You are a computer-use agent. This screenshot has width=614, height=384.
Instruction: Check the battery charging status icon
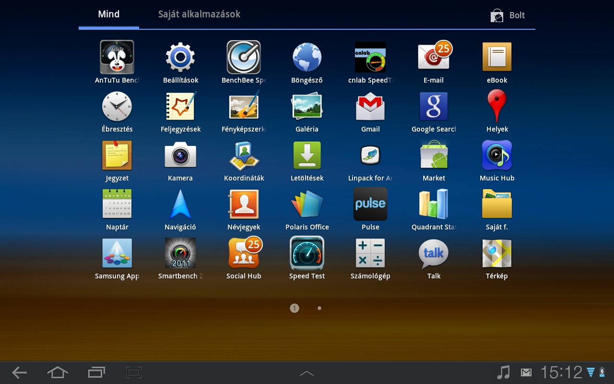pyautogui.click(x=602, y=372)
